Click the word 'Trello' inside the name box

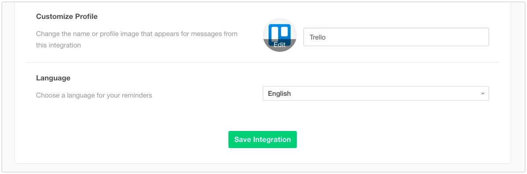point(318,37)
